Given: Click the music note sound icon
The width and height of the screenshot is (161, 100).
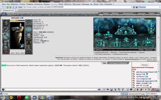Looking at the screenshot, I should point(123,90).
